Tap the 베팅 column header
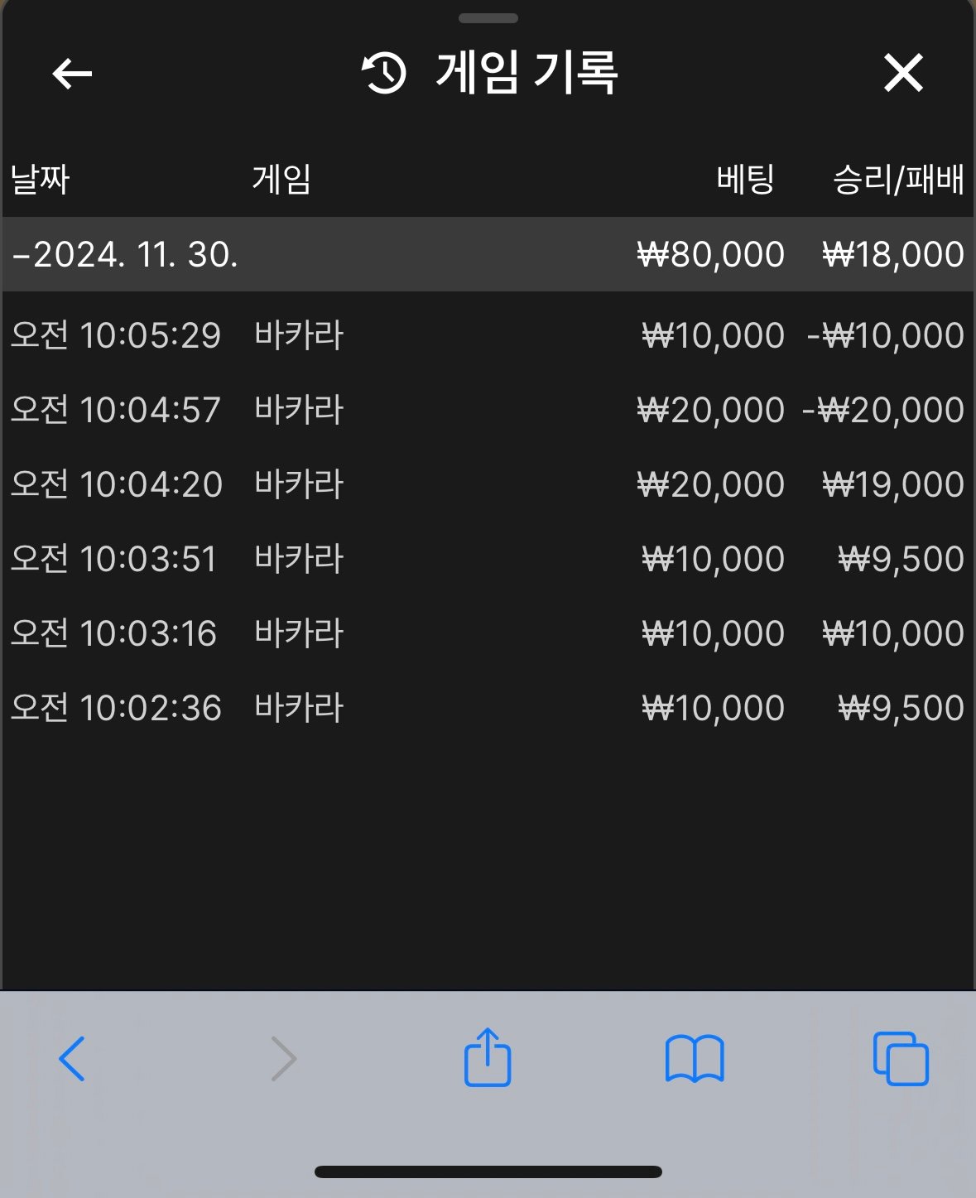The height and width of the screenshot is (1198, 976). tap(745, 179)
